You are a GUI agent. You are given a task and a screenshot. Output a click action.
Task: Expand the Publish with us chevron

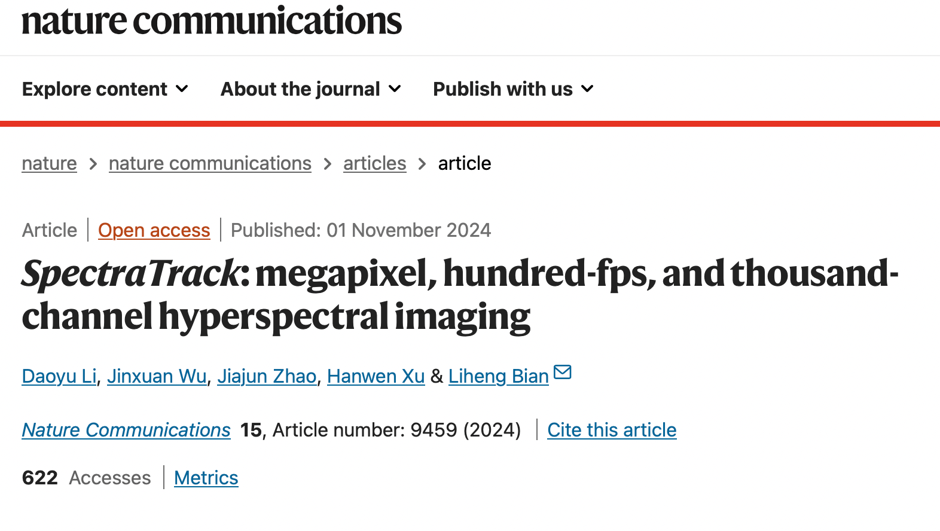[x=588, y=89]
